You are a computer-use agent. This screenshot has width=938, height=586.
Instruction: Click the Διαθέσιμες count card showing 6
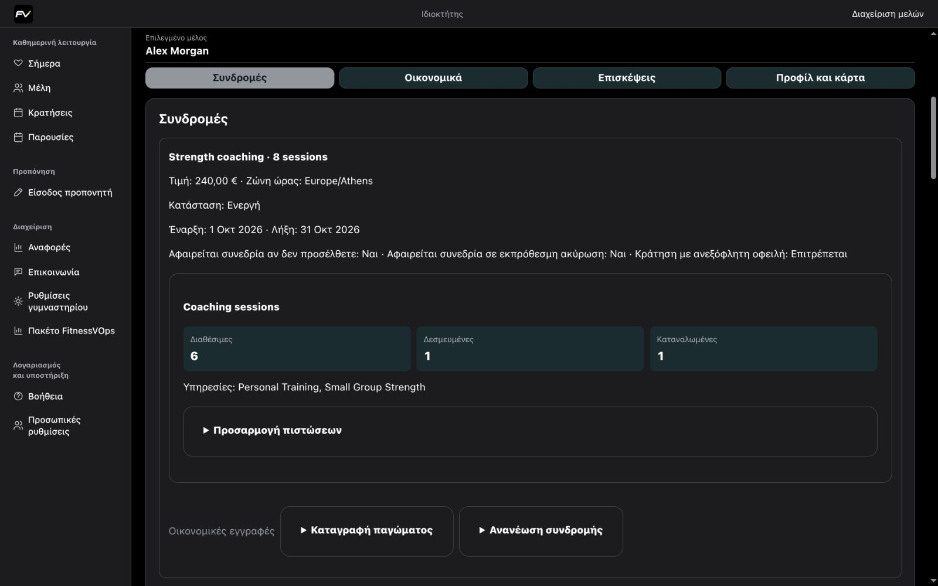point(297,349)
